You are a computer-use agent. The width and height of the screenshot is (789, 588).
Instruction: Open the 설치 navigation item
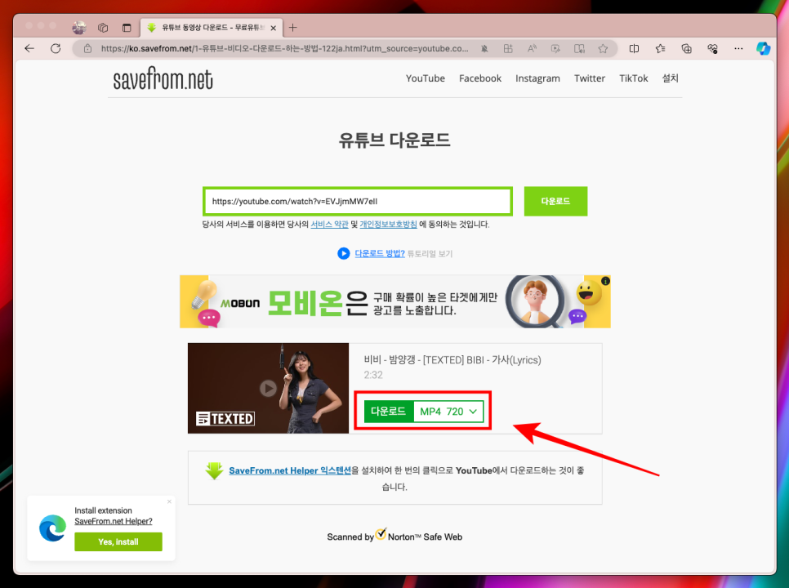pos(670,78)
